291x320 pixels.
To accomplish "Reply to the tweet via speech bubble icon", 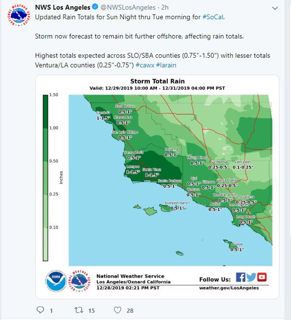I will [40, 310].
